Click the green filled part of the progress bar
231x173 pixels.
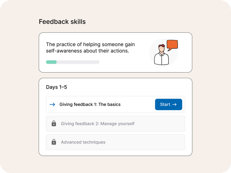51,62
